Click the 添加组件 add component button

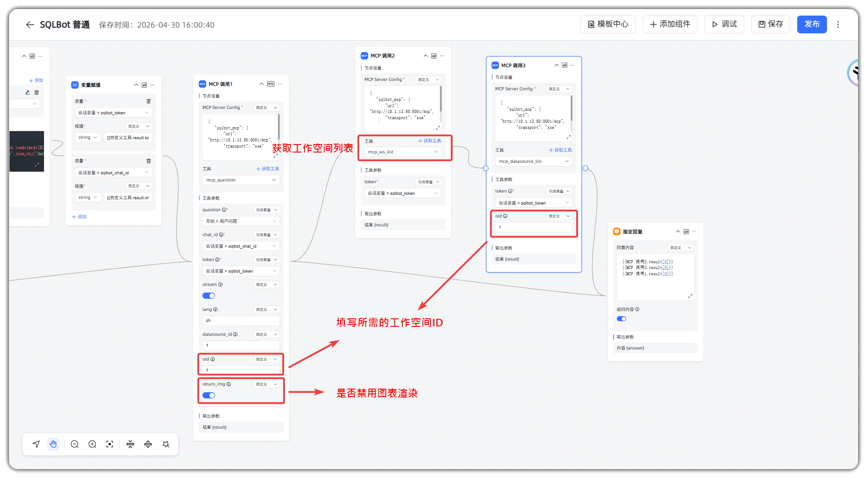click(670, 24)
